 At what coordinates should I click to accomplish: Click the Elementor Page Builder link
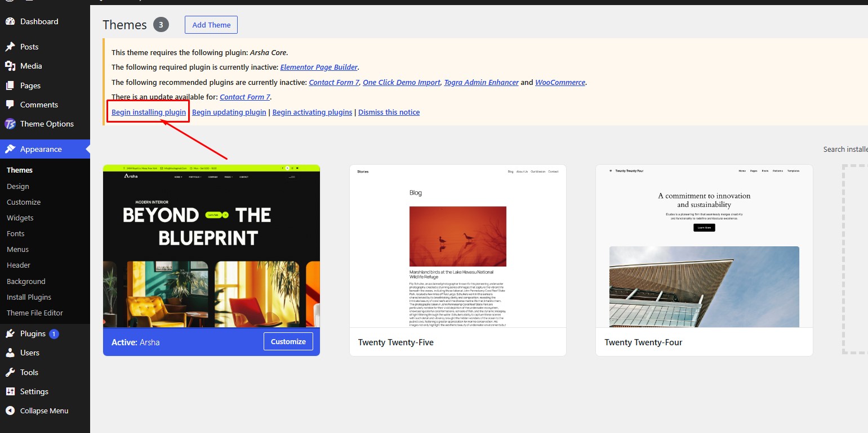pyautogui.click(x=319, y=67)
